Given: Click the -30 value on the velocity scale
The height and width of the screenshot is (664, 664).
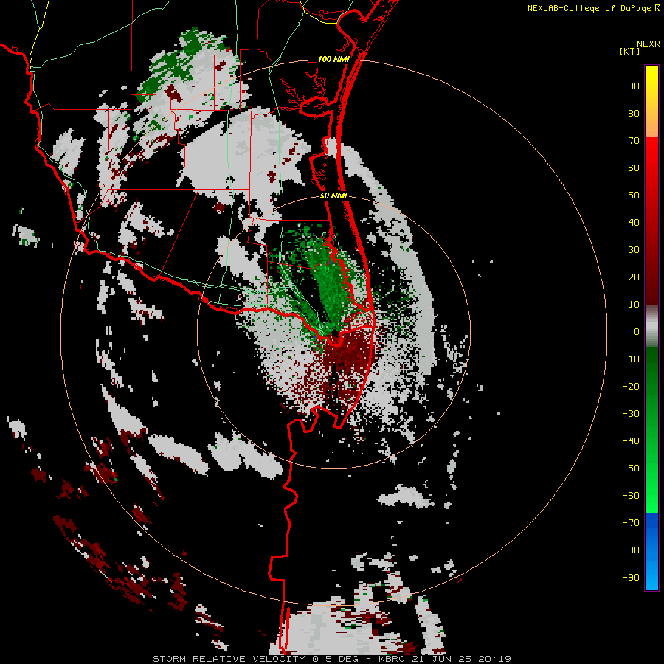Looking at the screenshot, I should click(x=631, y=414).
